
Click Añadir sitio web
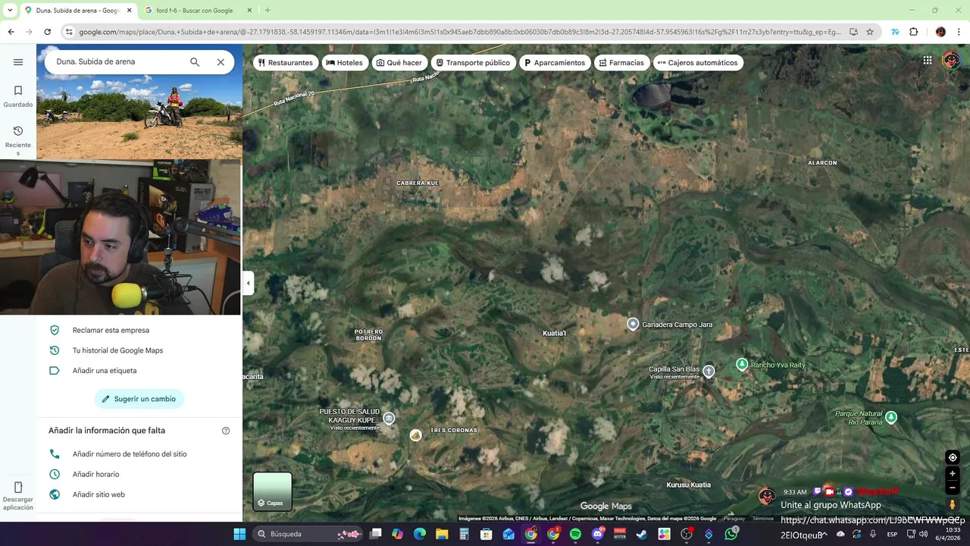(x=99, y=494)
